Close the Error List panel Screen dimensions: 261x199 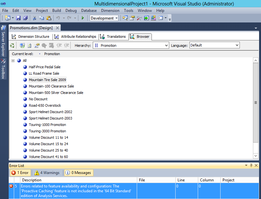[256, 165]
